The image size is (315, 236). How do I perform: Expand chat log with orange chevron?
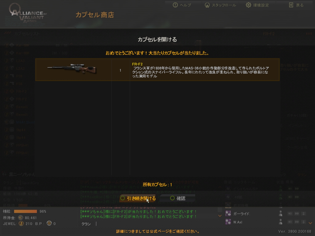[220, 216]
